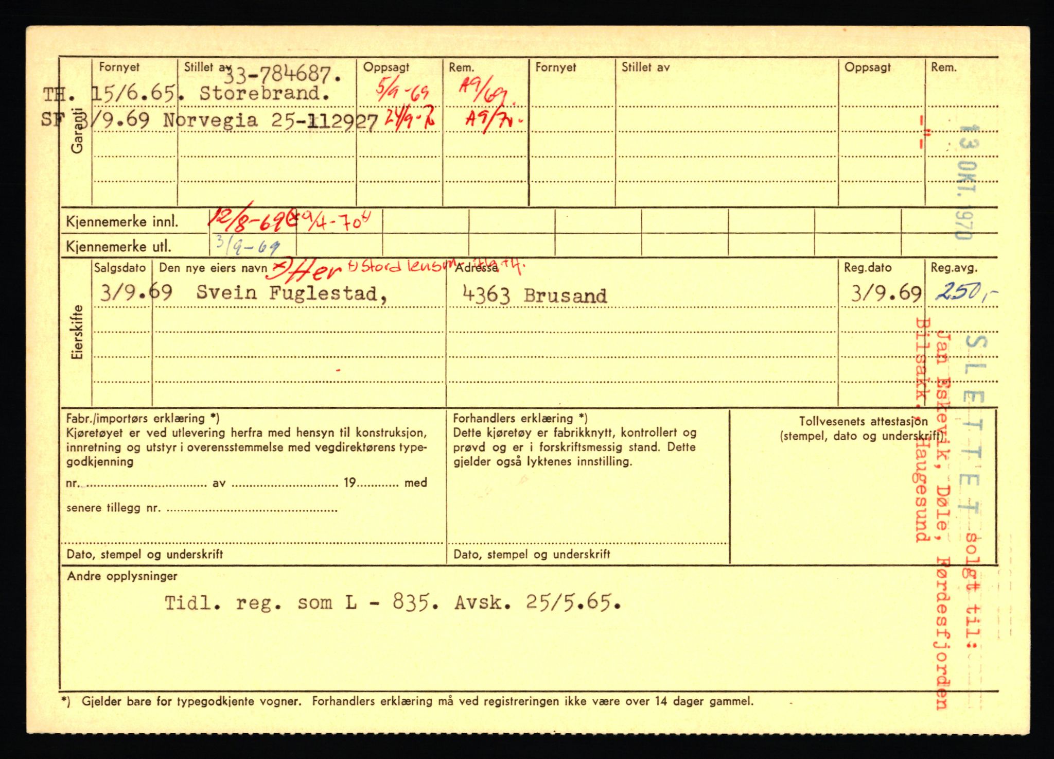1054x759 pixels.
Task: Click the second Stillet av column header
Action: coord(645,67)
